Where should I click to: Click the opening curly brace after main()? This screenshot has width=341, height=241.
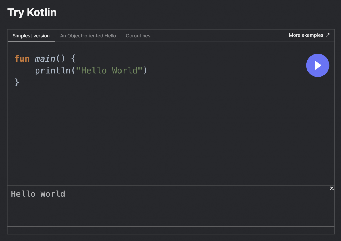[73, 59]
